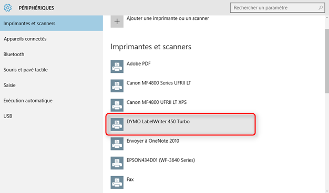Select Canon MF4800 UFRII LT XPS label
The image size is (329, 193).
(x=157, y=102)
